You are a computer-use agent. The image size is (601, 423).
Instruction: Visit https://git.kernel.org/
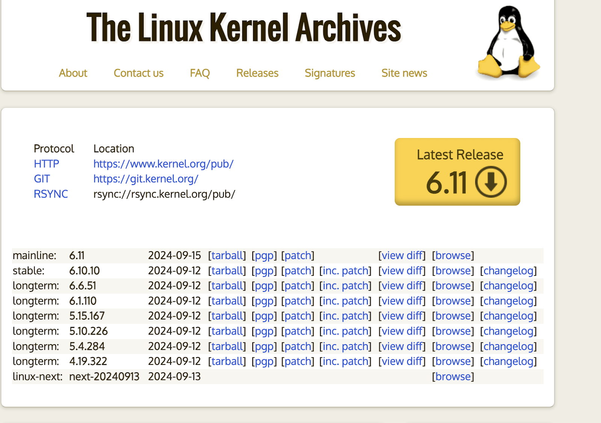coord(145,179)
